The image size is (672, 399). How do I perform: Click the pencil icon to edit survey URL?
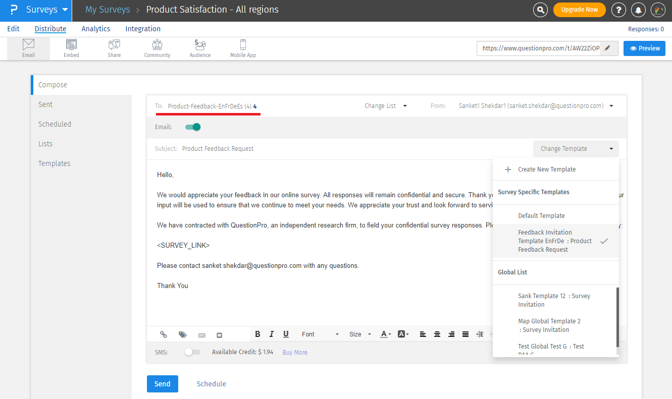608,48
